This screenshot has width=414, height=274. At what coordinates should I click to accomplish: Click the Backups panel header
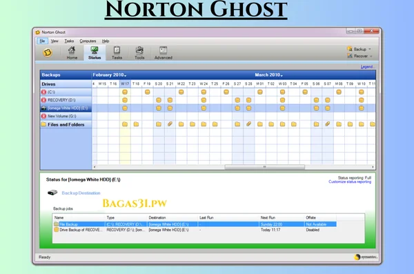66,75
